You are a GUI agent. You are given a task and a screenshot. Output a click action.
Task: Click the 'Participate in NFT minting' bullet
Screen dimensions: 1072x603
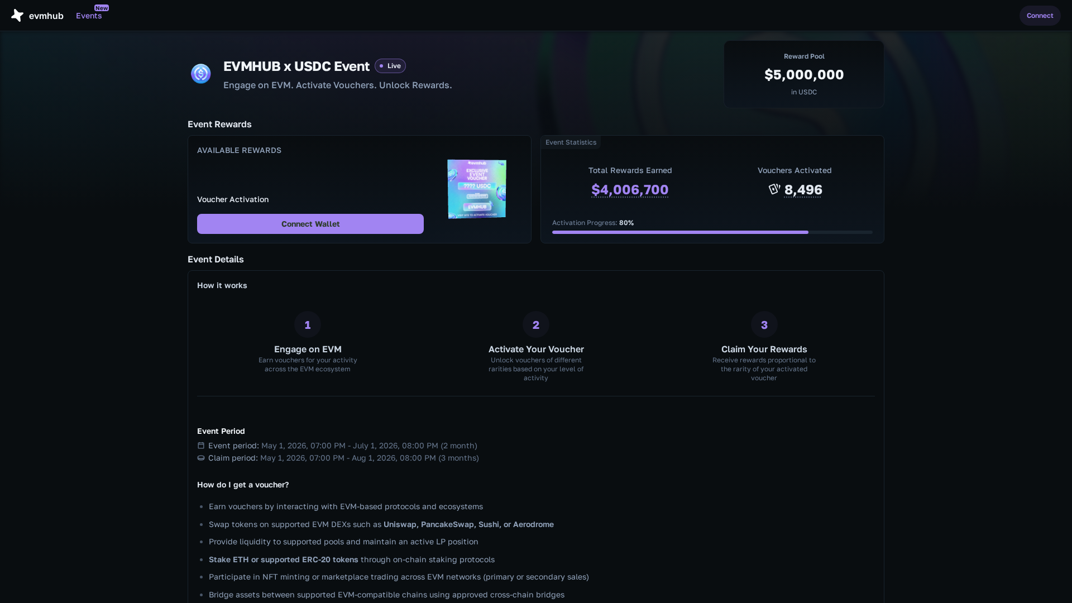(399, 577)
